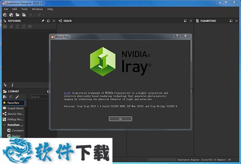Select Constant under Function category
This screenshot has height=164, width=241.
(x=15, y=130)
